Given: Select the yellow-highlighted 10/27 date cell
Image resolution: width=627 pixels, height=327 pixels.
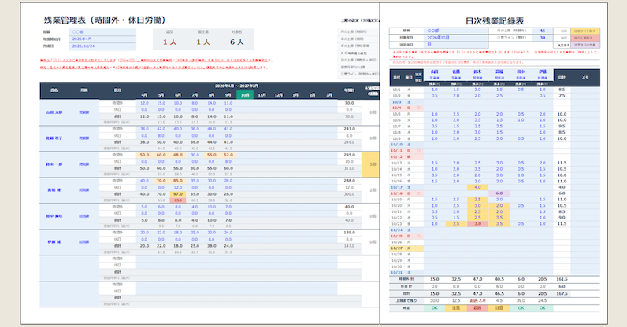Looking at the screenshot, I should click(396, 248).
